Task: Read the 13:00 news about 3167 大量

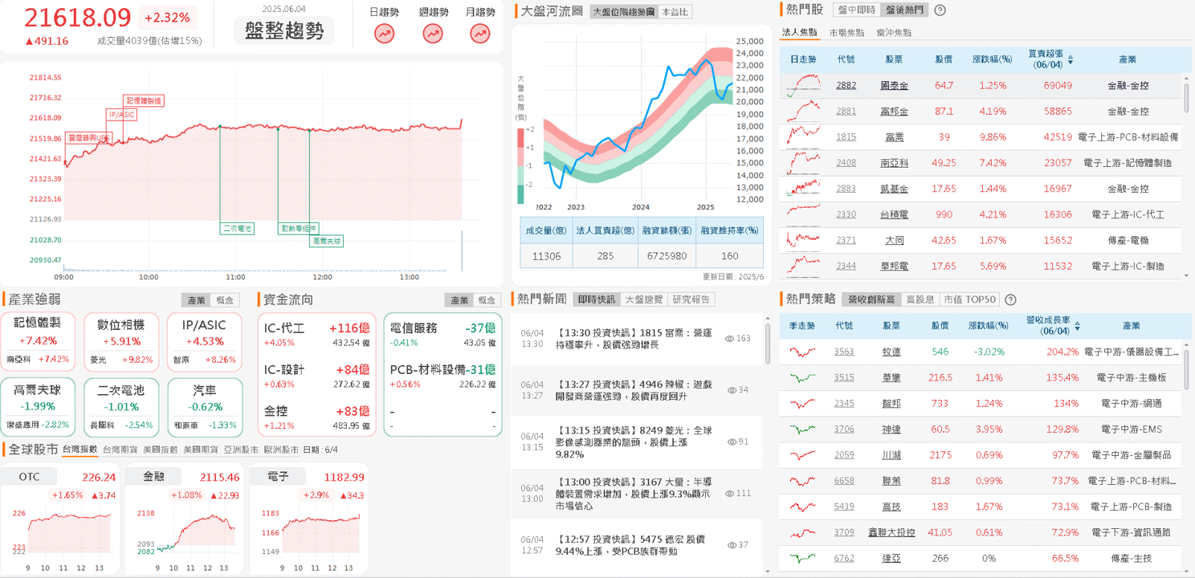Action: pyautogui.click(x=634, y=494)
